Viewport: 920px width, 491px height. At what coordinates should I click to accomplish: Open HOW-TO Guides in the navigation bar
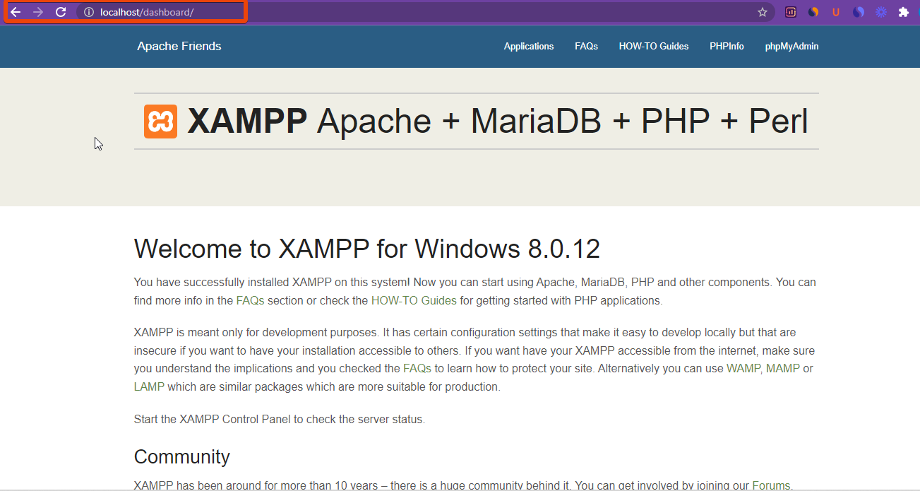click(x=654, y=46)
